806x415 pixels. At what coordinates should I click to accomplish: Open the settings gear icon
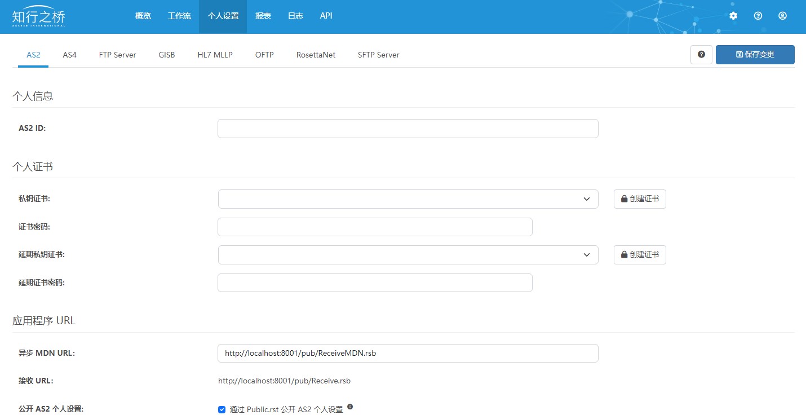pos(733,16)
